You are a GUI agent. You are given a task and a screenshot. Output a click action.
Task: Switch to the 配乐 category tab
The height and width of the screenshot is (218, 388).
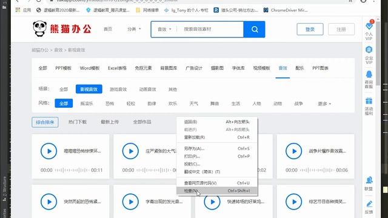click(299, 68)
